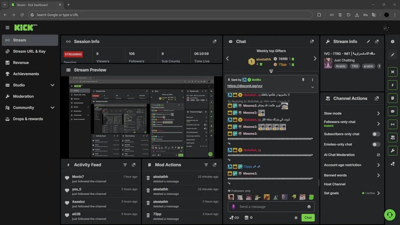Toggle the Stream Preview widget icon in sidebar

click(393, 72)
